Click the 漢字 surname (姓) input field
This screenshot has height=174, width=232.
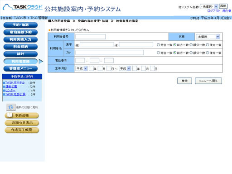(97, 45)
